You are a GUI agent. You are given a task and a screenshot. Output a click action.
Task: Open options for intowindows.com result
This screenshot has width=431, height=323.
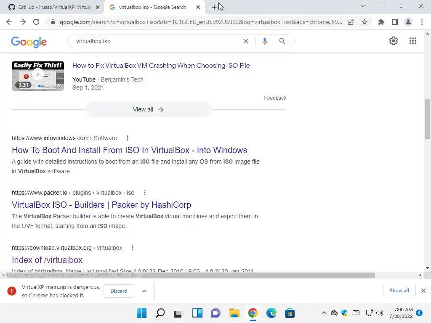(x=127, y=138)
